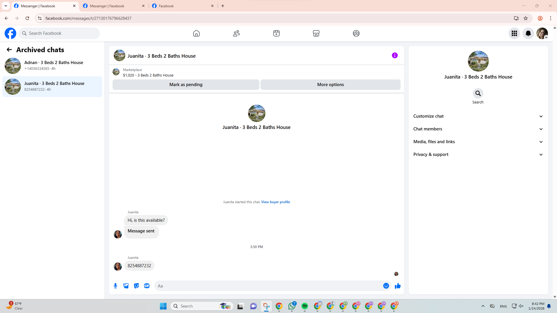Send a thumbs-up like

(x=397, y=286)
